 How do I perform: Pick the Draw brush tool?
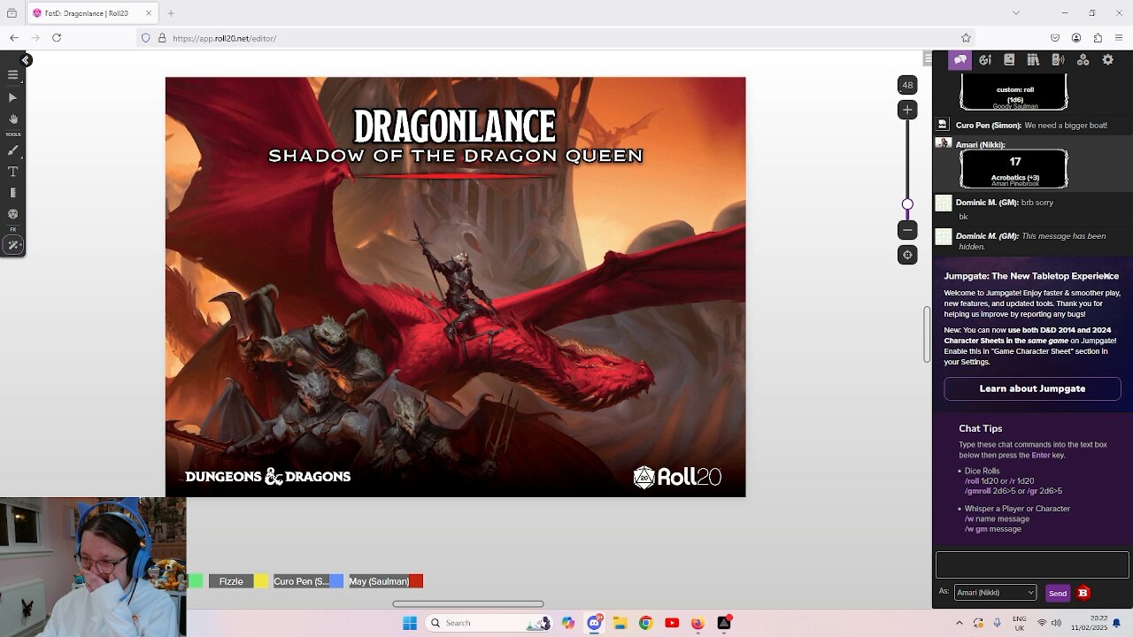(13, 150)
